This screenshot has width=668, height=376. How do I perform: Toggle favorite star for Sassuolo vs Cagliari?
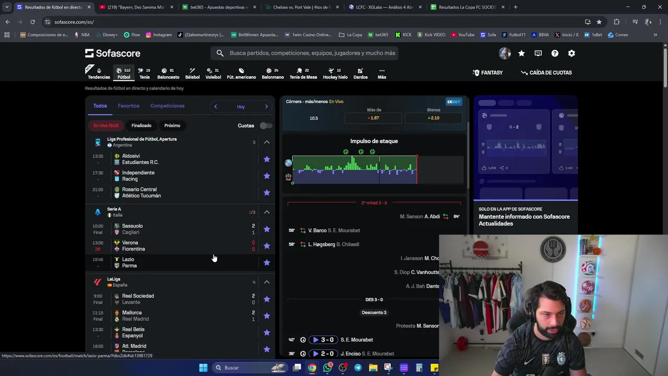(x=267, y=229)
